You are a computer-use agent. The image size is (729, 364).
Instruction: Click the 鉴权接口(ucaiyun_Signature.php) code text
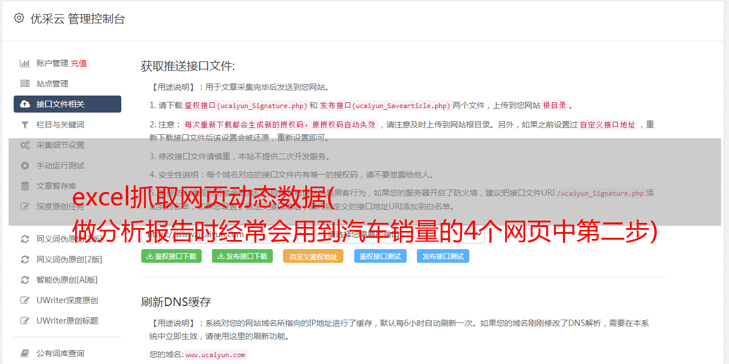pyautogui.click(x=245, y=106)
